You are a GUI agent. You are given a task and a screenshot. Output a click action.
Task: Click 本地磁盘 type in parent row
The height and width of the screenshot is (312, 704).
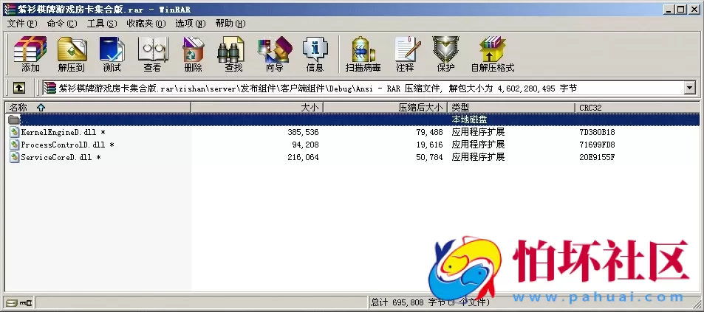pos(470,119)
